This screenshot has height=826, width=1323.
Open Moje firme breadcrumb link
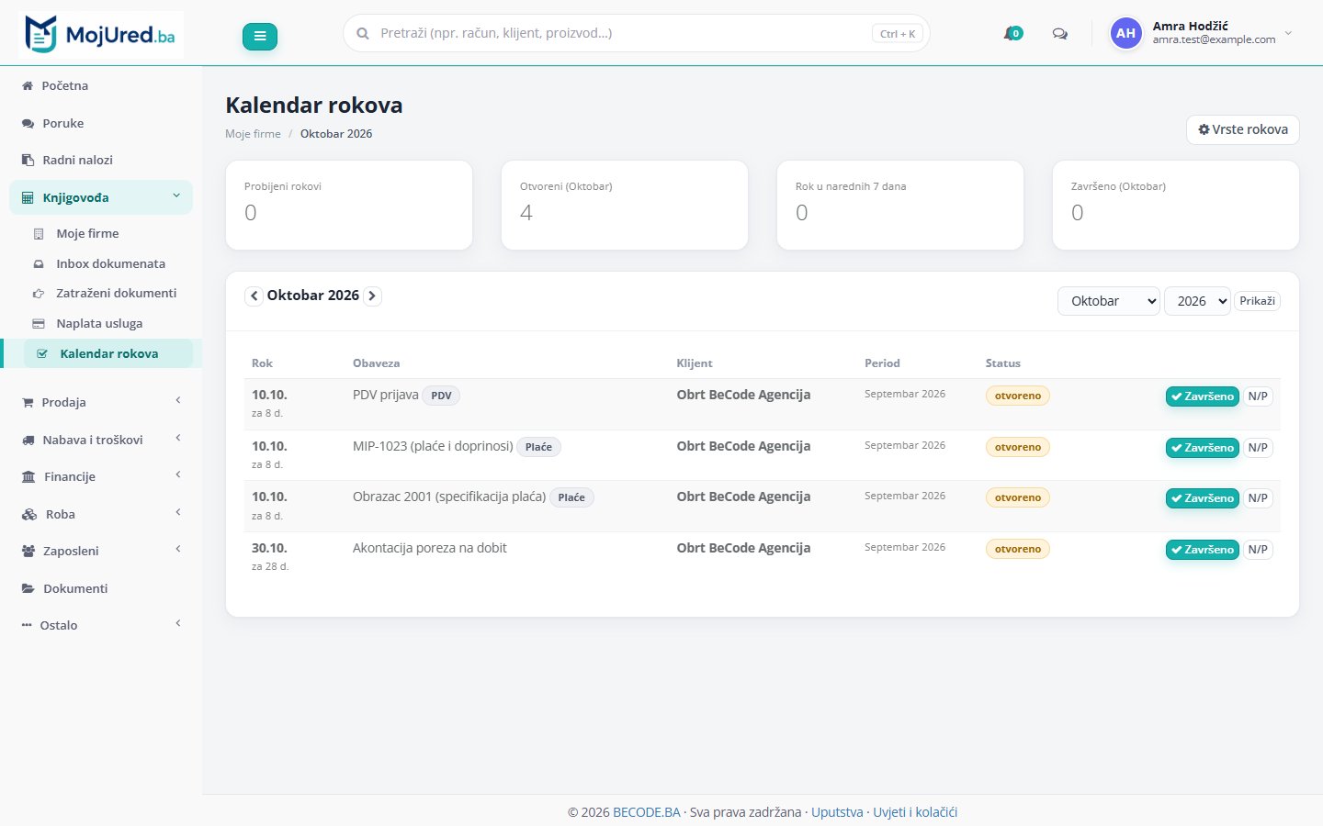point(253,134)
